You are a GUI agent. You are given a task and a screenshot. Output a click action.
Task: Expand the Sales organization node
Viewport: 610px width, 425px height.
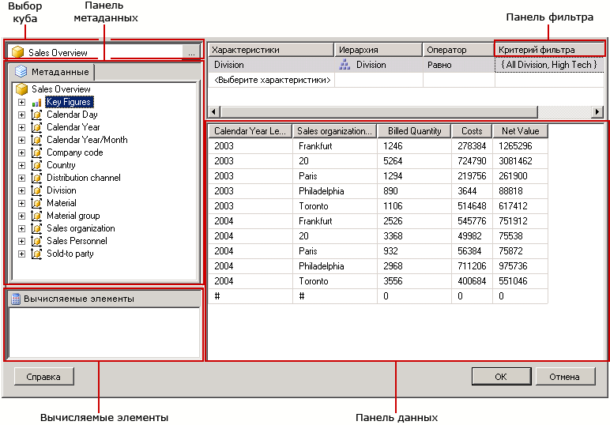21,228
